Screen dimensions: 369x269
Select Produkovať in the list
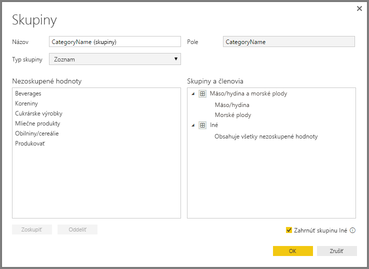(x=30, y=143)
